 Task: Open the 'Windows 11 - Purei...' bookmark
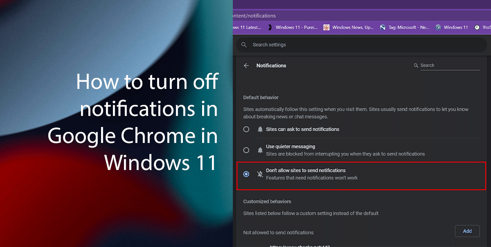pos(297,27)
